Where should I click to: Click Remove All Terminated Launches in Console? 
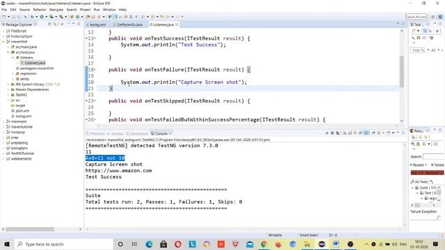(x=337, y=133)
